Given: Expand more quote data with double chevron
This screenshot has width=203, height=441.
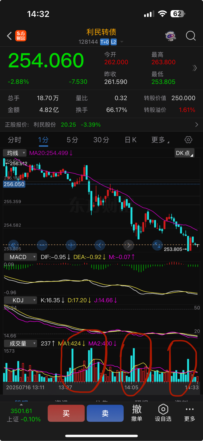Looking at the screenshot, I should point(195,68).
